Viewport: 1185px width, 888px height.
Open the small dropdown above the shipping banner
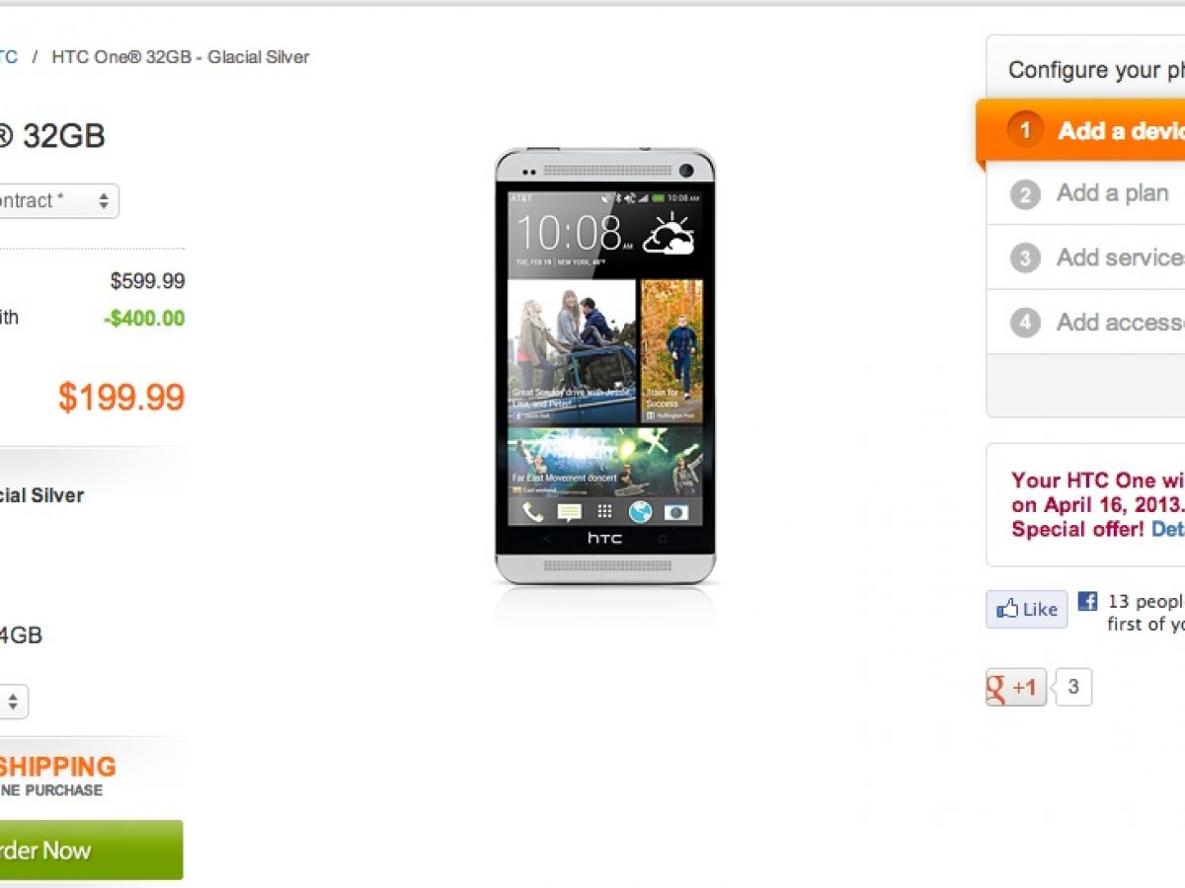pyautogui.click(x=14, y=703)
